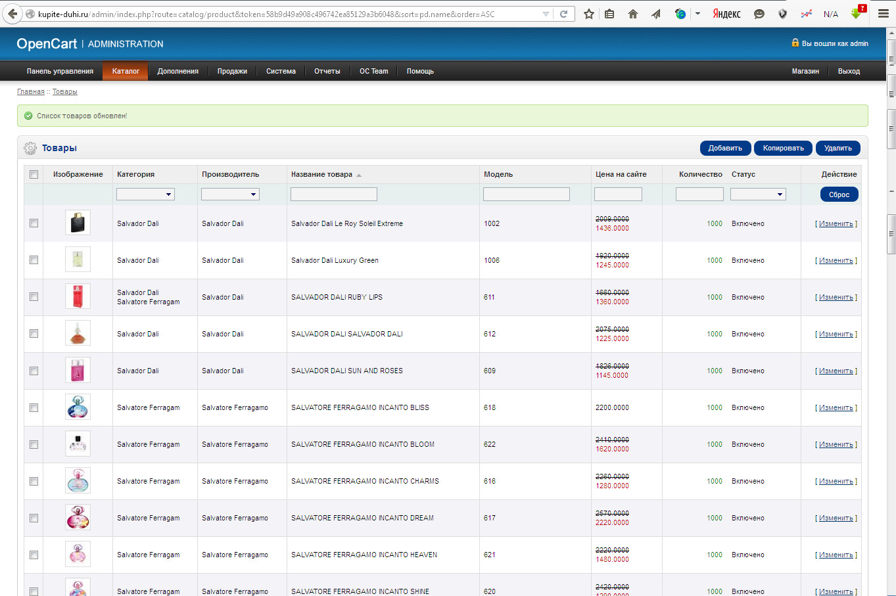The height and width of the screenshot is (596, 896).
Task: Open the Дополнения menu
Action: coord(178,71)
